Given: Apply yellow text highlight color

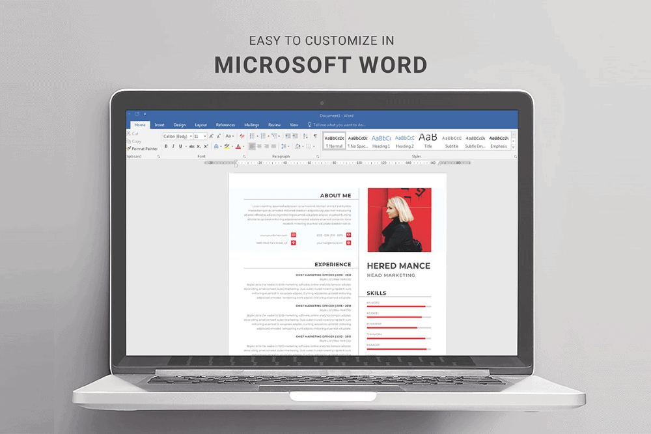Looking at the screenshot, I should point(227,146).
